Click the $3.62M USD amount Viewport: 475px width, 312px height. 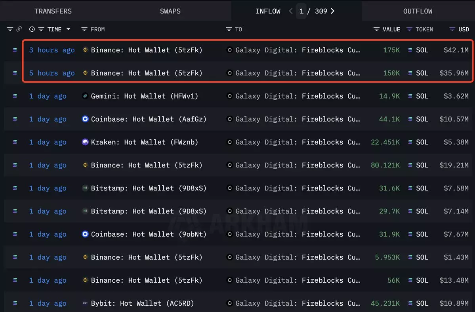click(x=456, y=96)
